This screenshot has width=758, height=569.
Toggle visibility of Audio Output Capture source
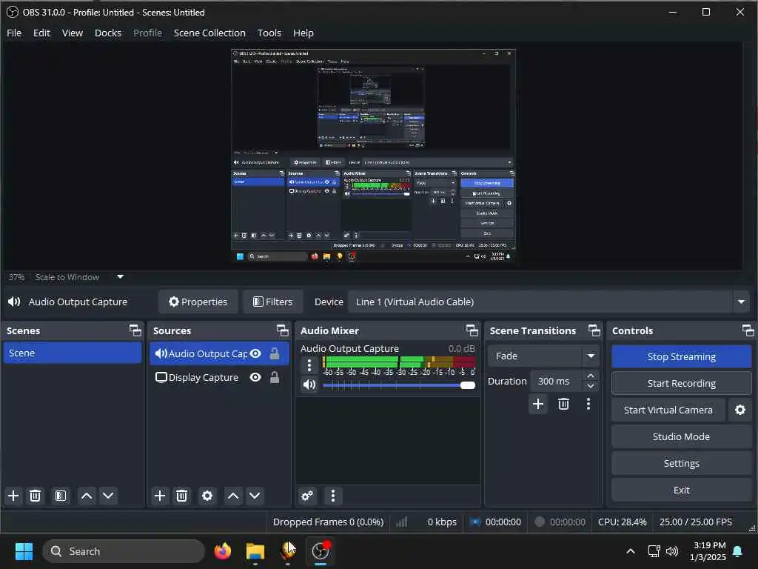coord(255,353)
